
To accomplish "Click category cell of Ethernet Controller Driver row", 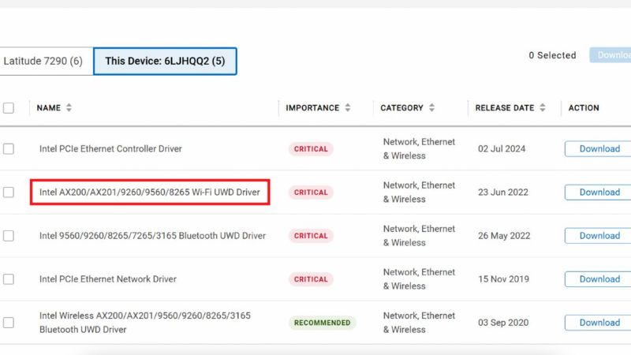I will click(419, 149).
